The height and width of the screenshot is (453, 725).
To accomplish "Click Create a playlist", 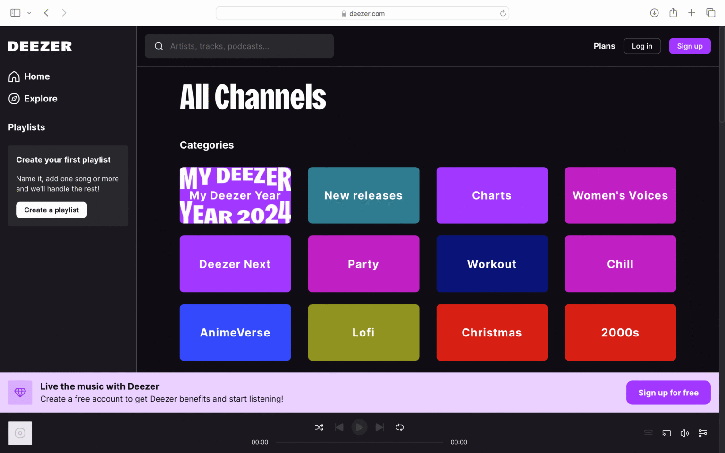I will 51,210.
